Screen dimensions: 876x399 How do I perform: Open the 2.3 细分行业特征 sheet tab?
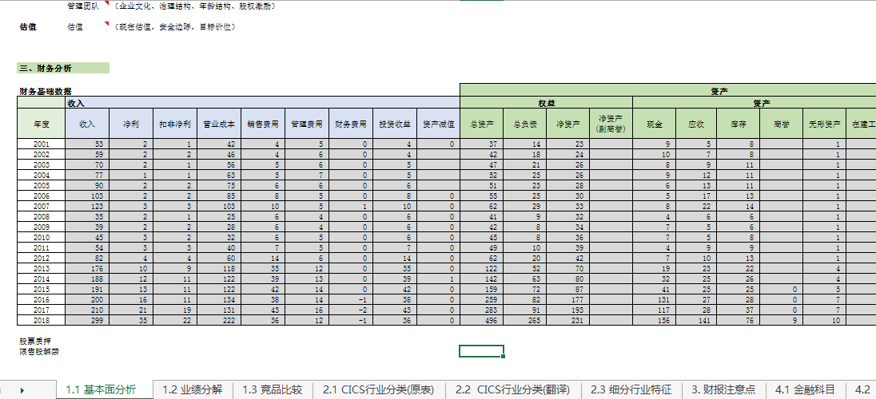pyautogui.click(x=631, y=389)
